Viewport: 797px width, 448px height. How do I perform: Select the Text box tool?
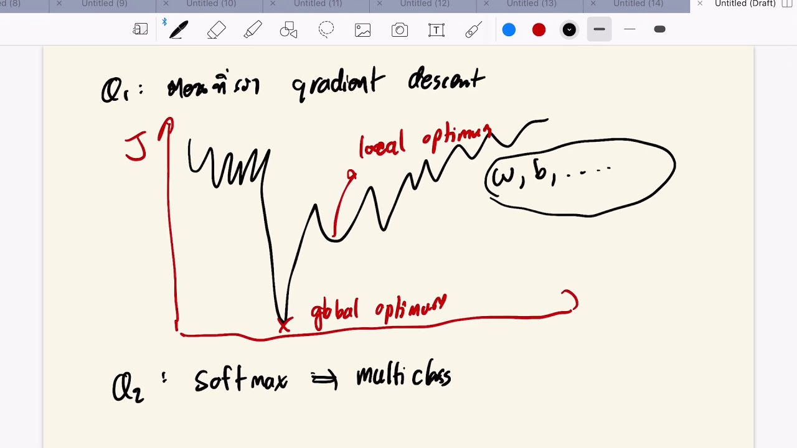436,30
